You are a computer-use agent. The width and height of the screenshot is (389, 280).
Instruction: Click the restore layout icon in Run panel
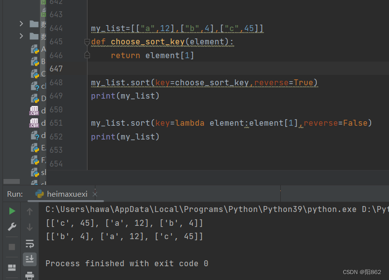coord(12,268)
